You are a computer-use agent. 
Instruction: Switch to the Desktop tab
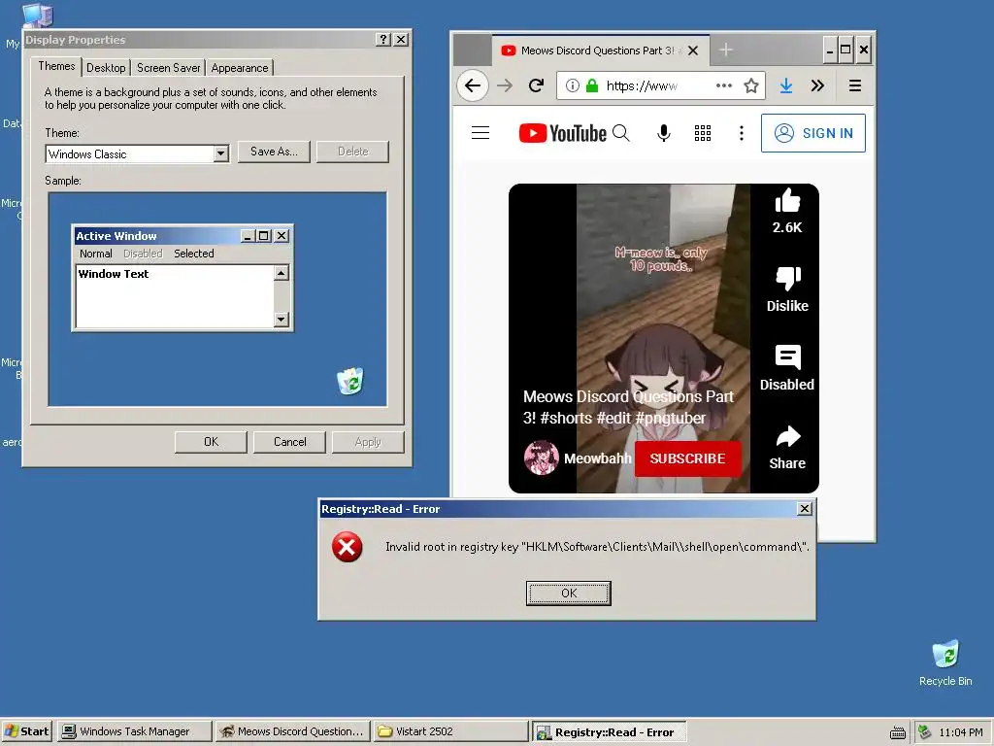click(106, 68)
